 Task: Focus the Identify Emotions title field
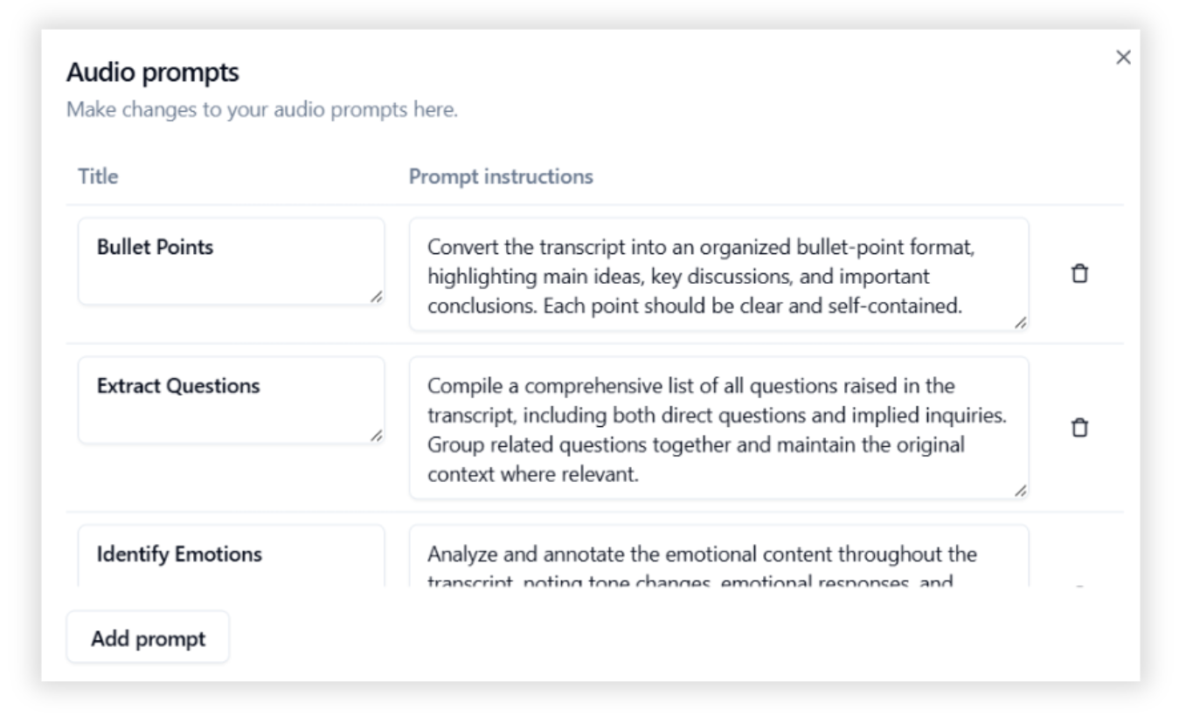click(x=232, y=555)
